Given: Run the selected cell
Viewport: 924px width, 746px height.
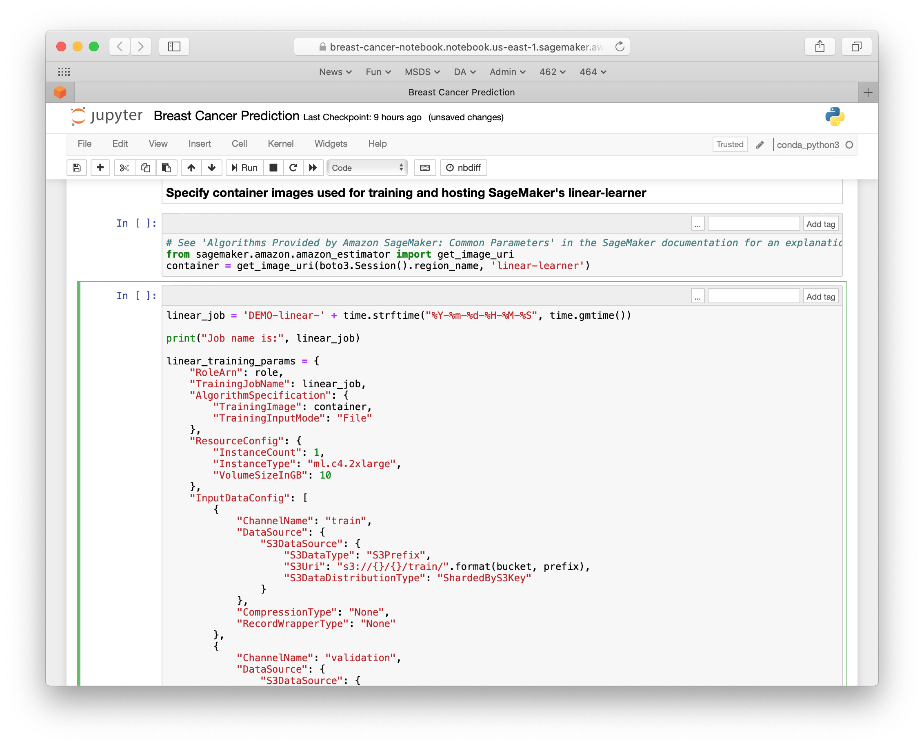Looking at the screenshot, I should (244, 168).
